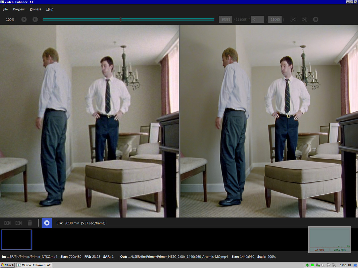The height and width of the screenshot is (268, 358).
Task: Click the crossed scissors remove-trim icon
Action: 305,20
